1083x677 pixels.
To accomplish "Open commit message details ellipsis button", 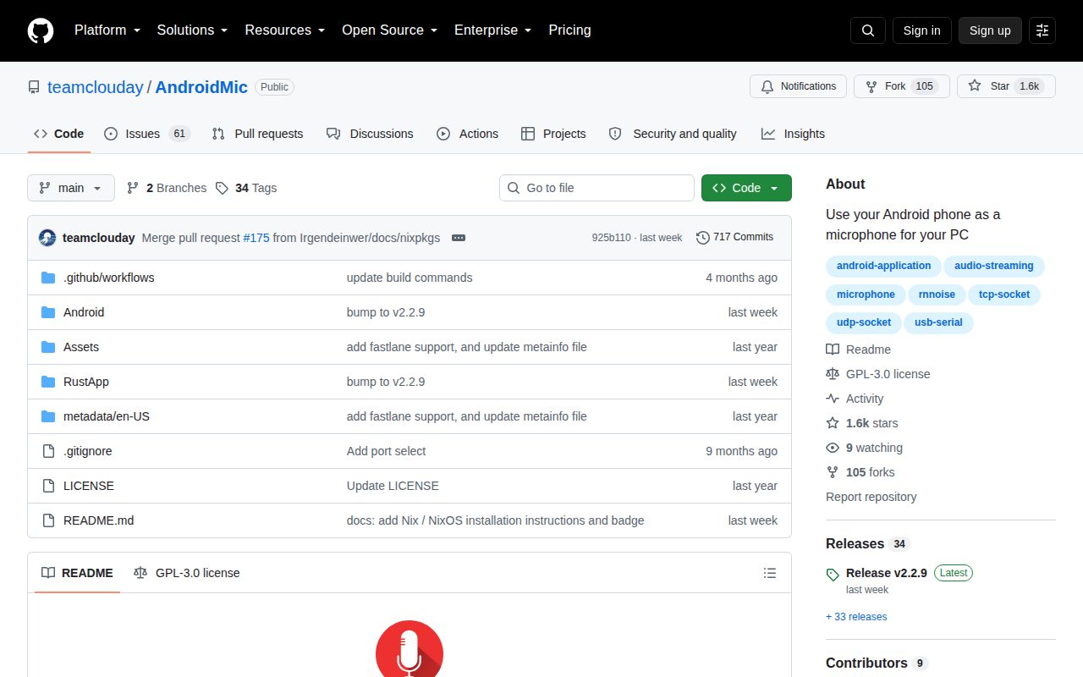I will (x=459, y=238).
